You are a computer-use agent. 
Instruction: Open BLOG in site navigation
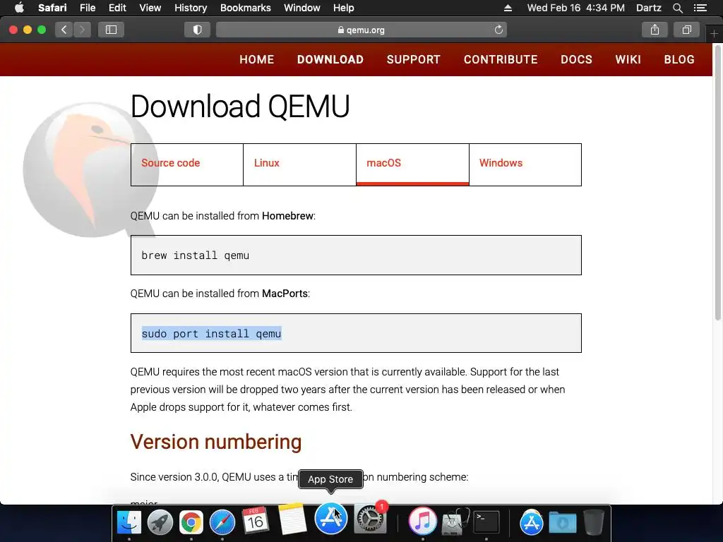[x=679, y=59]
